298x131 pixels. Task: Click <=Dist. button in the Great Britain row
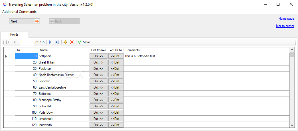point(116,62)
